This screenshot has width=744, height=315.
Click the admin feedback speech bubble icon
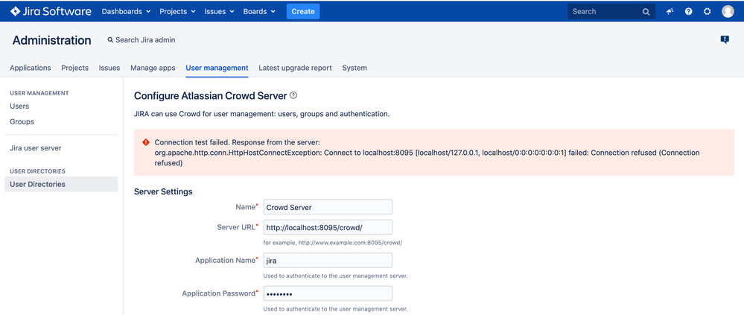tap(725, 39)
